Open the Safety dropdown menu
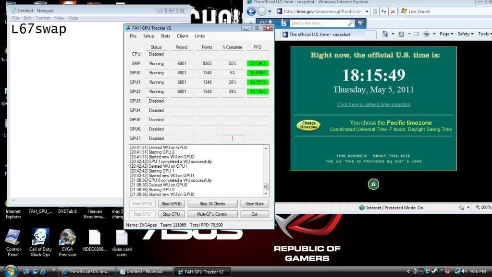Image resolution: width=492 pixels, height=277 pixels. 466,34
